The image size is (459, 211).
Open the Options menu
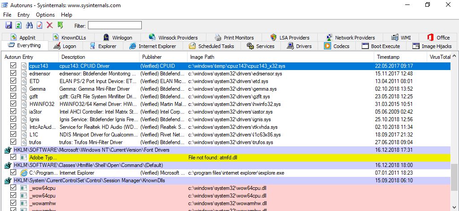pos(45,15)
